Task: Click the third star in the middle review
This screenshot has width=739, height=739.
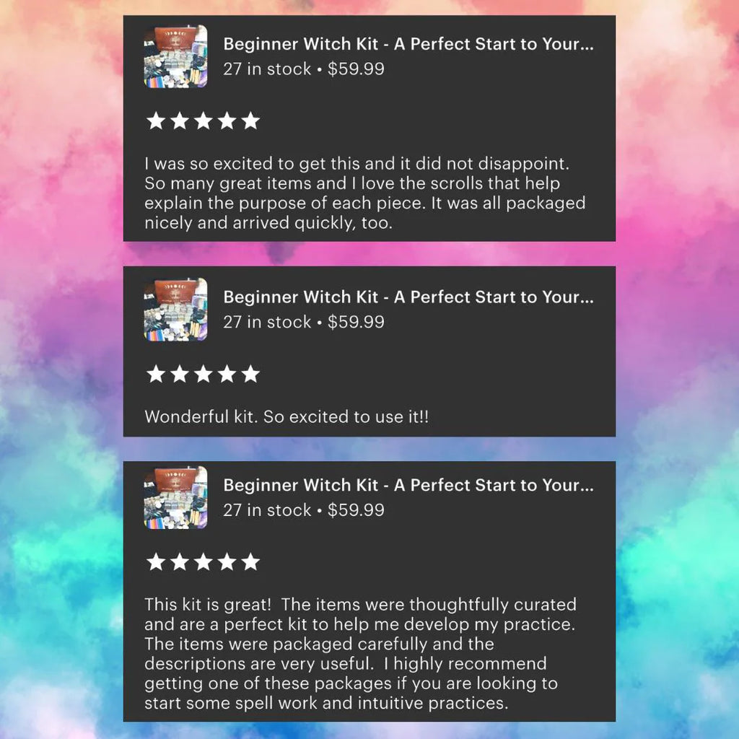Action: 203,374
